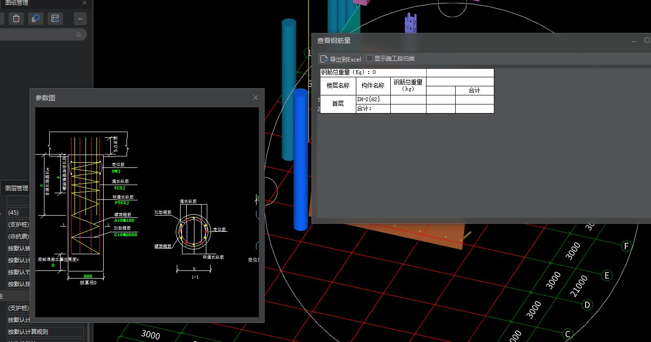The width and height of the screenshot is (651, 342).
Task: Expand more tools with the double-arrow button
Action: pos(80,19)
